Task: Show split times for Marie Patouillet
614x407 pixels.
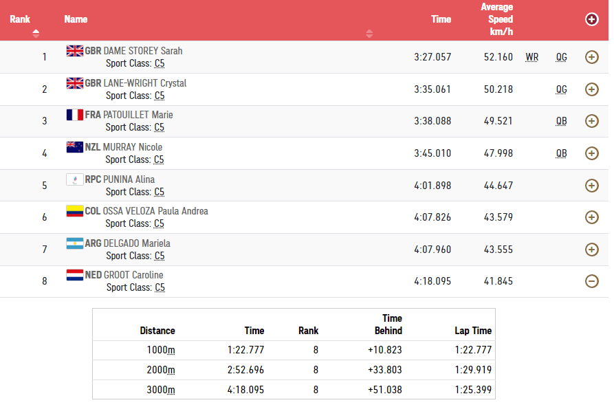Action: point(591,121)
